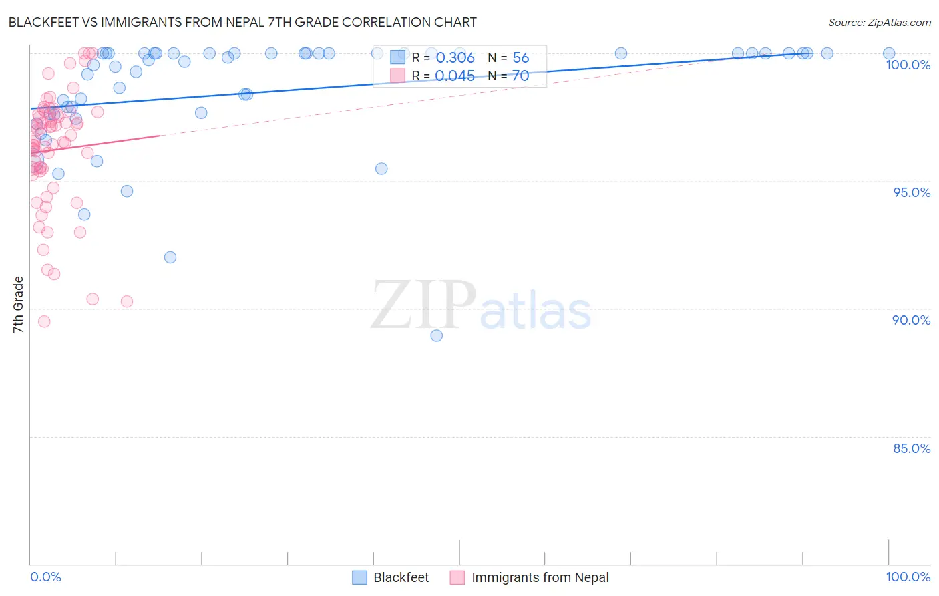
Task: Click the Immigrants from Nepal pink legend swatch
Action: click(457, 577)
